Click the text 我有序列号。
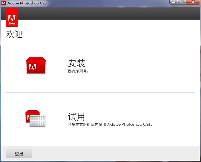Image resolution: width=201 pixels, height=162 pixels. pos(78,71)
